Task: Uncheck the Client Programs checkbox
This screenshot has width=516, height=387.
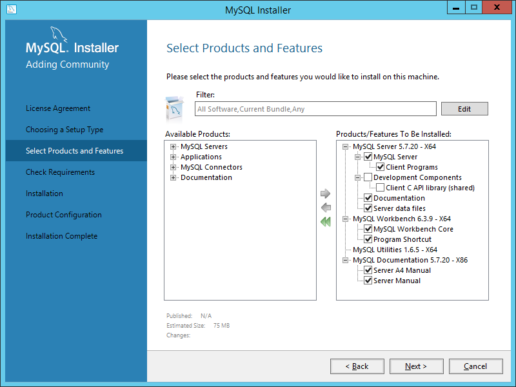Action: click(x=380, y=167)
